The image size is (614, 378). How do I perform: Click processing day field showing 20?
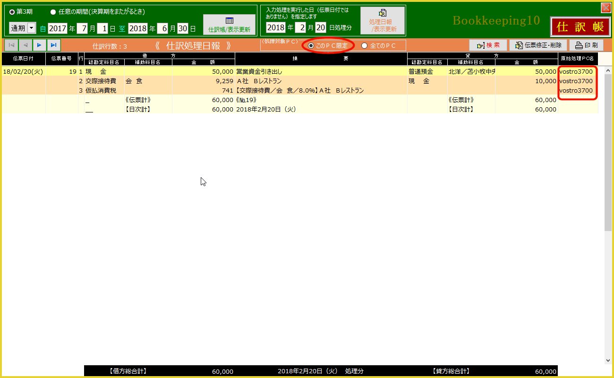[321, 27]
